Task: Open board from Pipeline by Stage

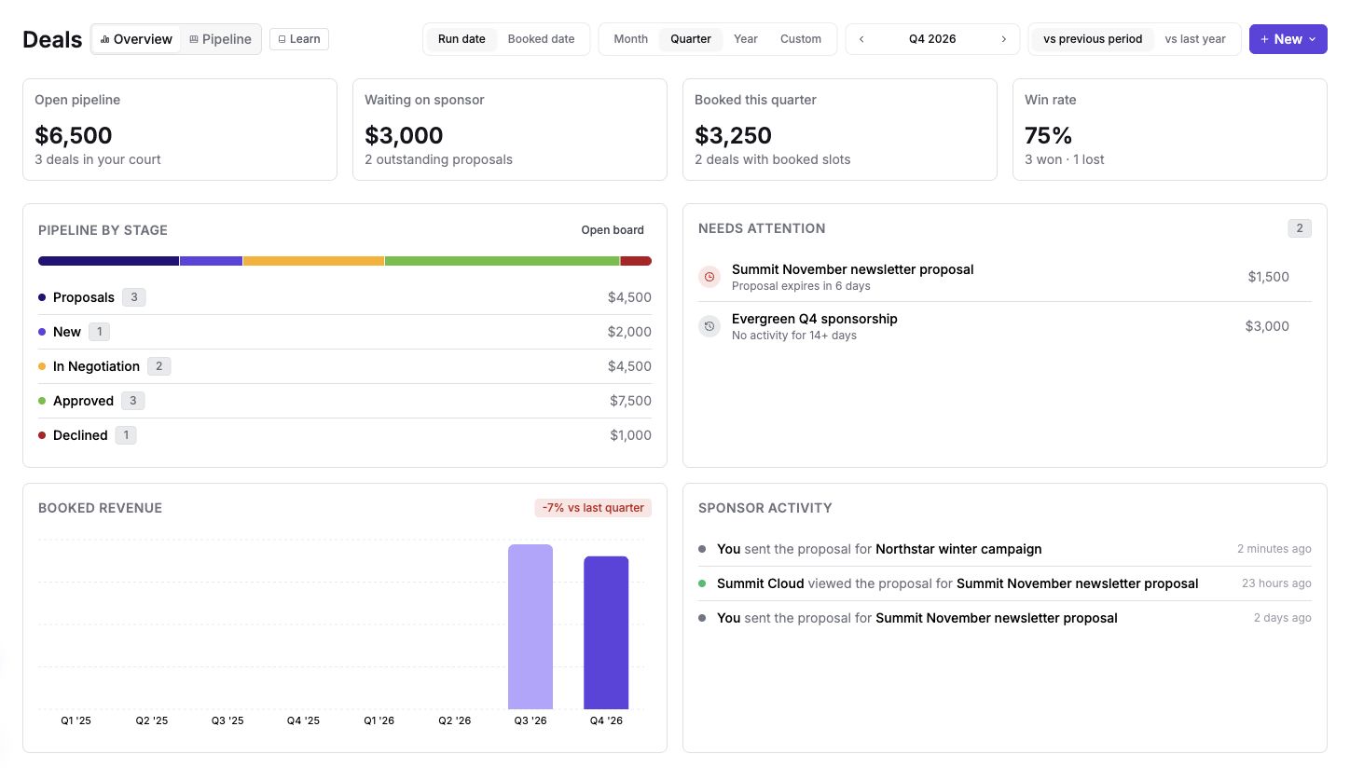Action: pyautogui.click(x=613, y=230)
